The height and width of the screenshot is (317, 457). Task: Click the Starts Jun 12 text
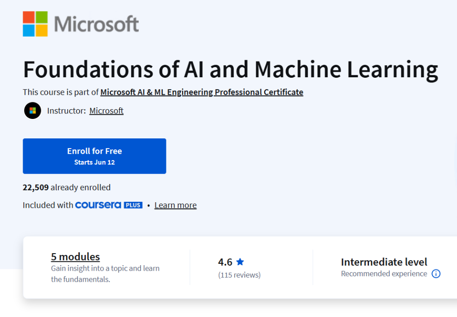click(x=95, y=162)
